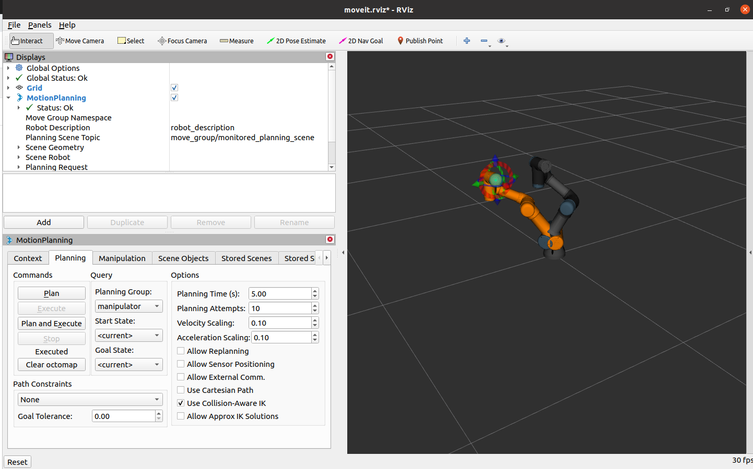Disable Use Collision-Aware IK
The image size is (753, 469).
[181, 403]
